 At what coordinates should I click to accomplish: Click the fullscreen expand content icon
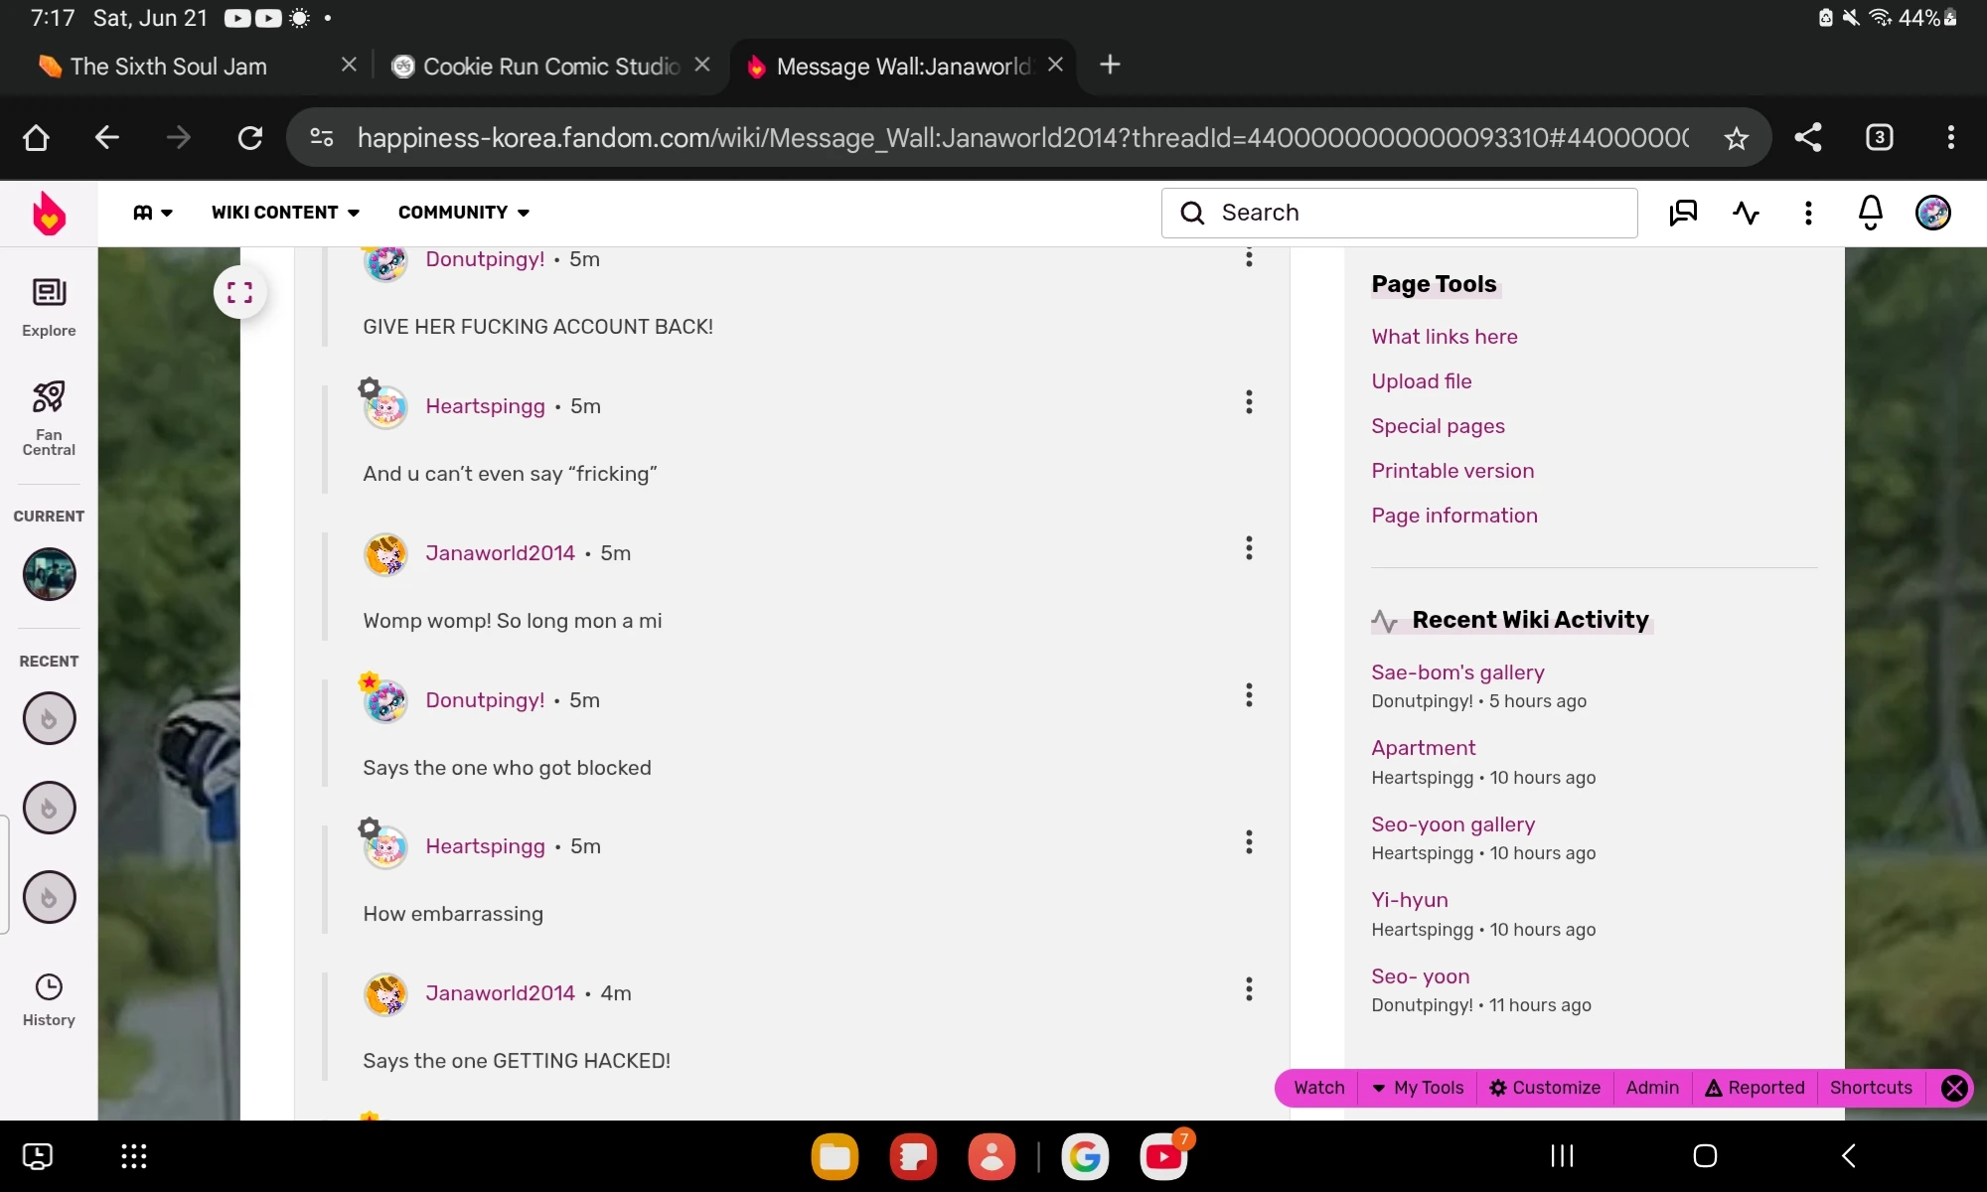pos(239,292)
